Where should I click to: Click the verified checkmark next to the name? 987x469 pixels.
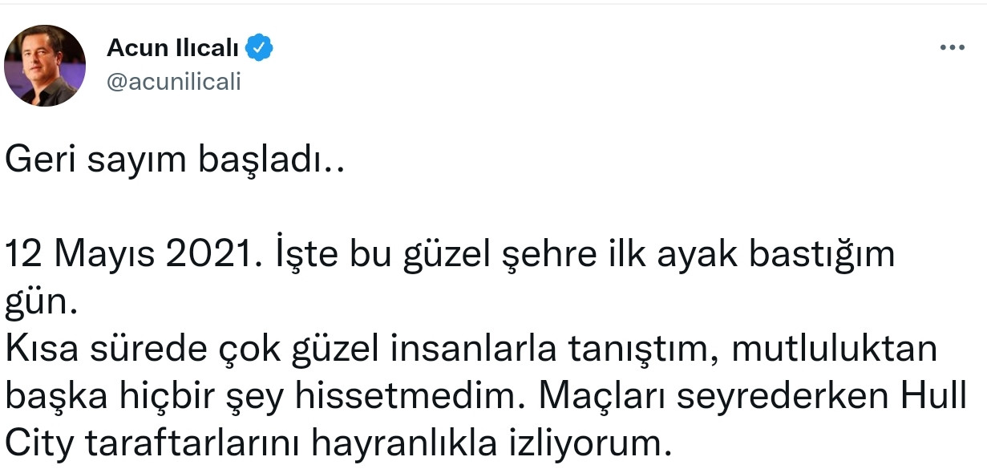click(x=257, y=46)
